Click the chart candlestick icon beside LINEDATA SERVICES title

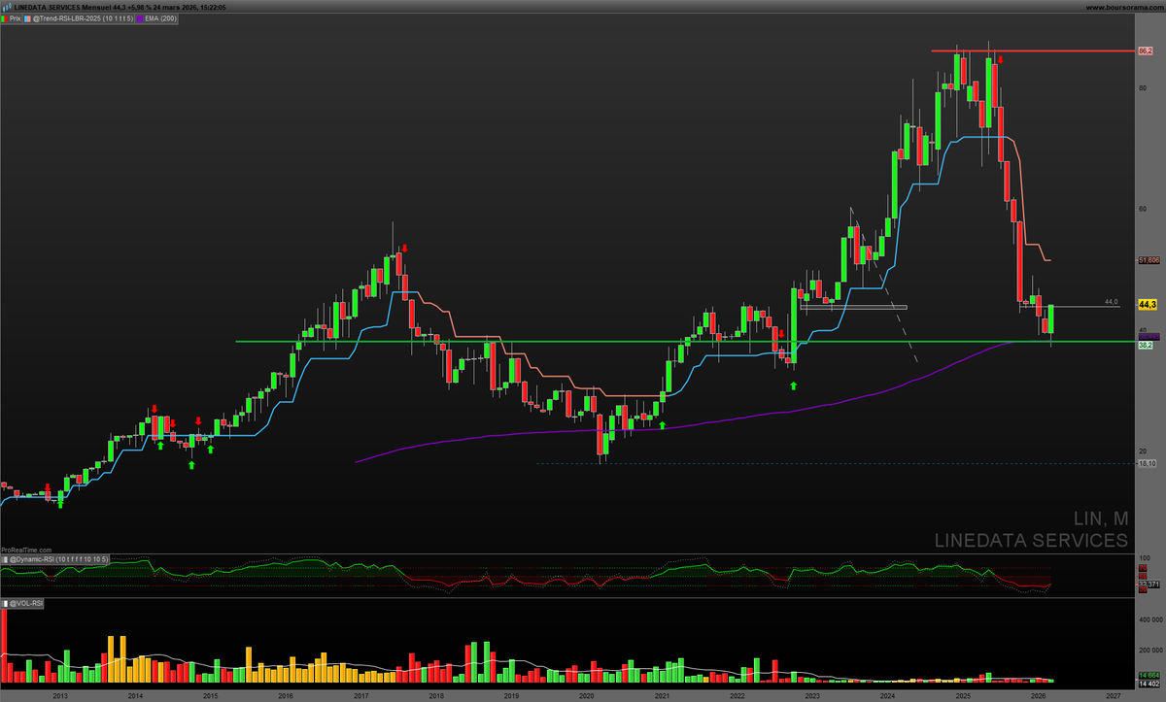click(x=7, y=6)
